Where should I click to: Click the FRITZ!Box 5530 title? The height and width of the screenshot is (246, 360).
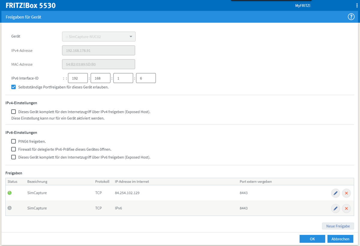(x=31, y=5)
